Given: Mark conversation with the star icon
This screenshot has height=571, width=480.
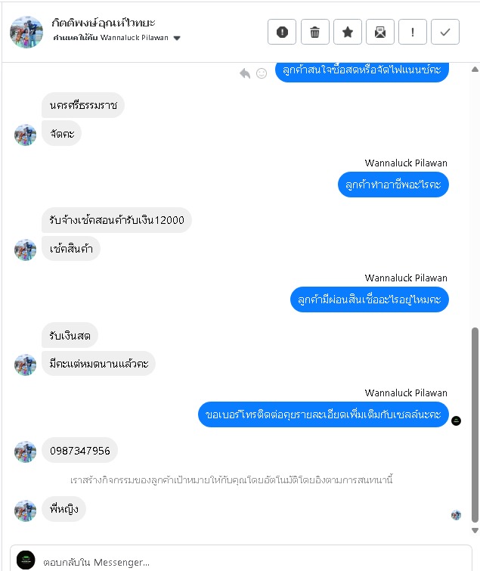Looking at the screenshot, I should [x=348, y=32].
